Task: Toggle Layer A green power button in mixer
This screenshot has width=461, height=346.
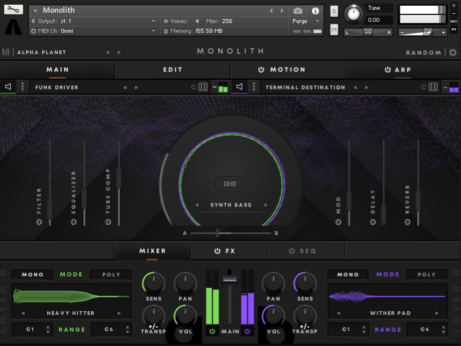Action: tap(212, 331)
